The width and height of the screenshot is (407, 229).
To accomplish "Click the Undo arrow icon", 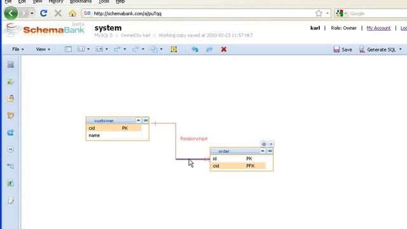I will 195,49.
